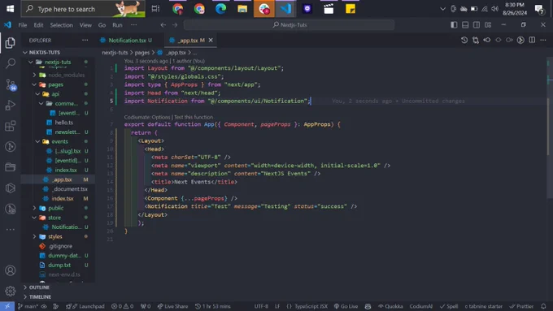Image resolution: width=553 pixels, height=311 pixels.
Task: Open the Accounts icon in activity bar
Action: (11, 270)
